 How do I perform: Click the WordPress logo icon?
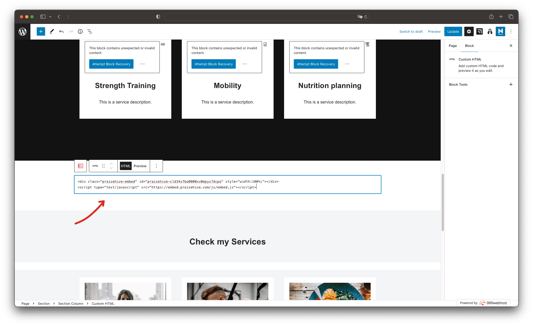(23, 31)
